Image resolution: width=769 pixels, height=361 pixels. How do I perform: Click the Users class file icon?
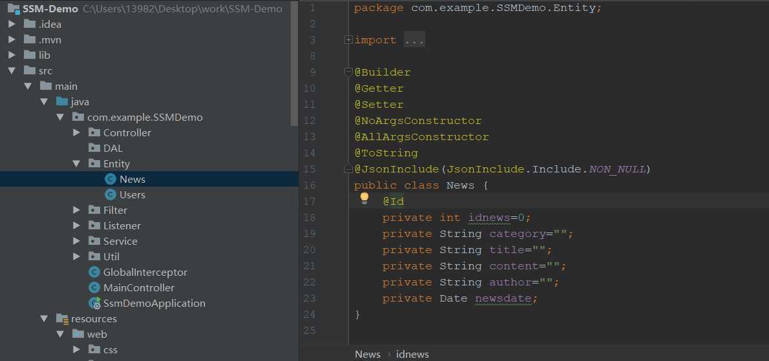pyautogui.click(x=111, y=194)
